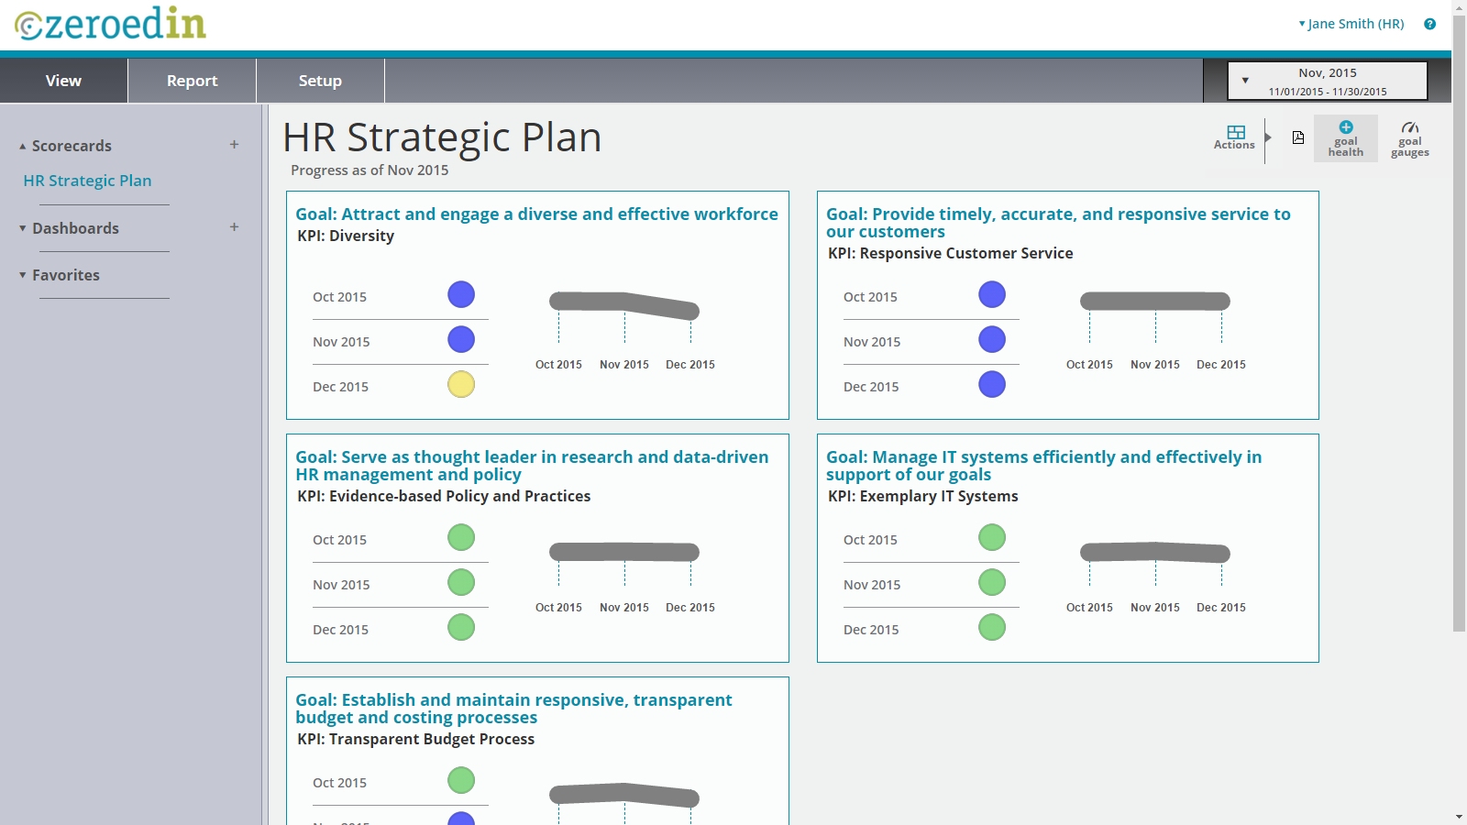Image resolution: width=1467 pixels, height=825 pixels.
Task: Open the Setup tab
Action: pyautogui.click(x=320, y=81)
